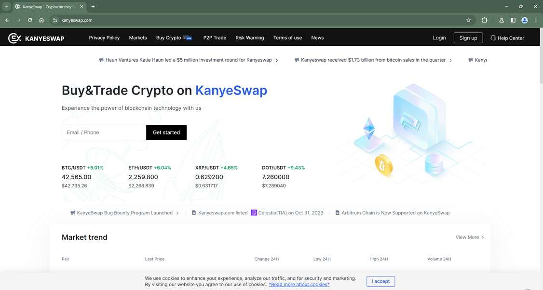Select Markets in the navigation menu

[137, 38]
